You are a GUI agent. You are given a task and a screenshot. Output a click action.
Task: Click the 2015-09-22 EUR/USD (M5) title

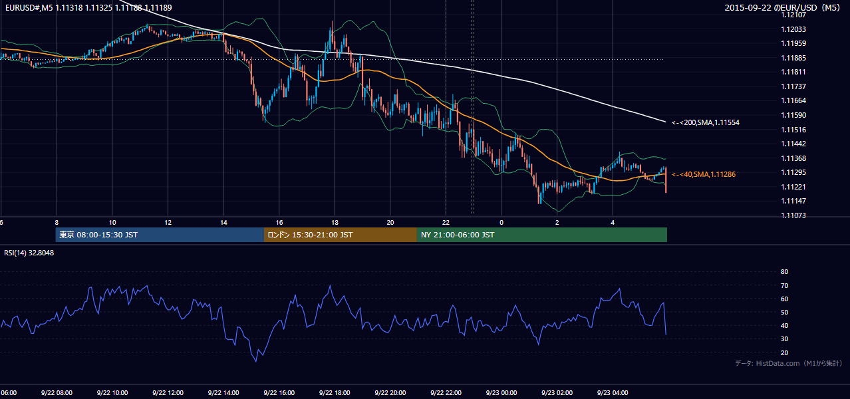coord(783,8)
